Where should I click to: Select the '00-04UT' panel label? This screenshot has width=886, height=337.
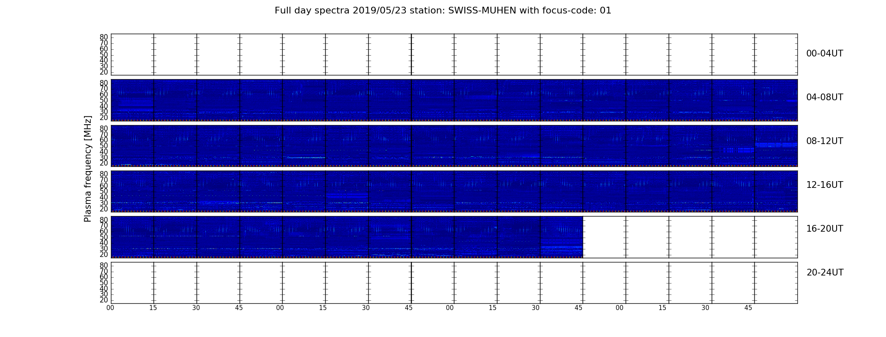[x=824, y=53]
